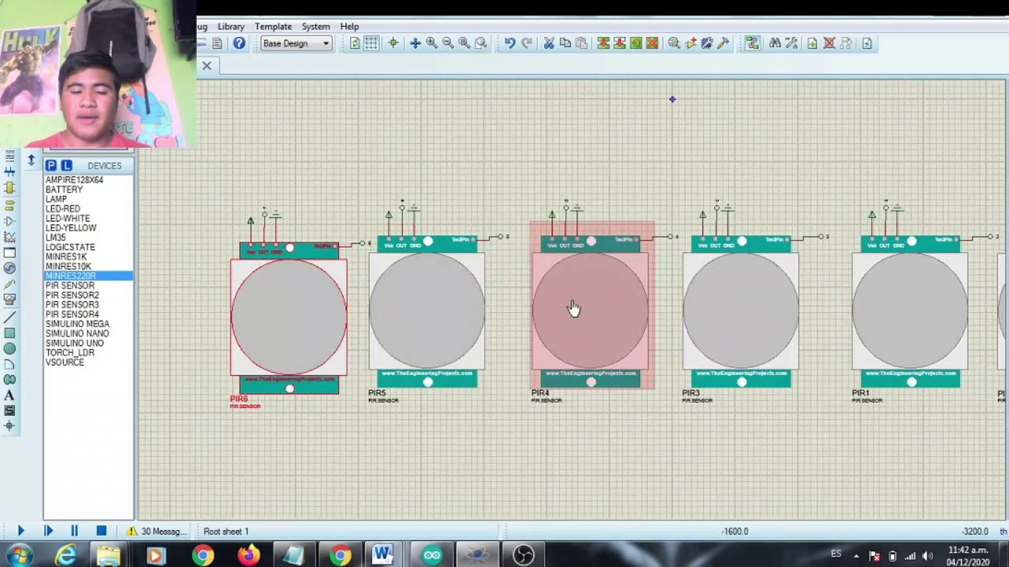Click the L library button in devices panel
Image resolution: width=1009 pixels, height=567 pixels.
click(x=66, y=165)
